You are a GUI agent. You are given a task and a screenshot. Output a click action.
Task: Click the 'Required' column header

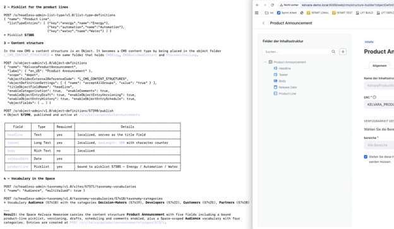pos(64,127)
